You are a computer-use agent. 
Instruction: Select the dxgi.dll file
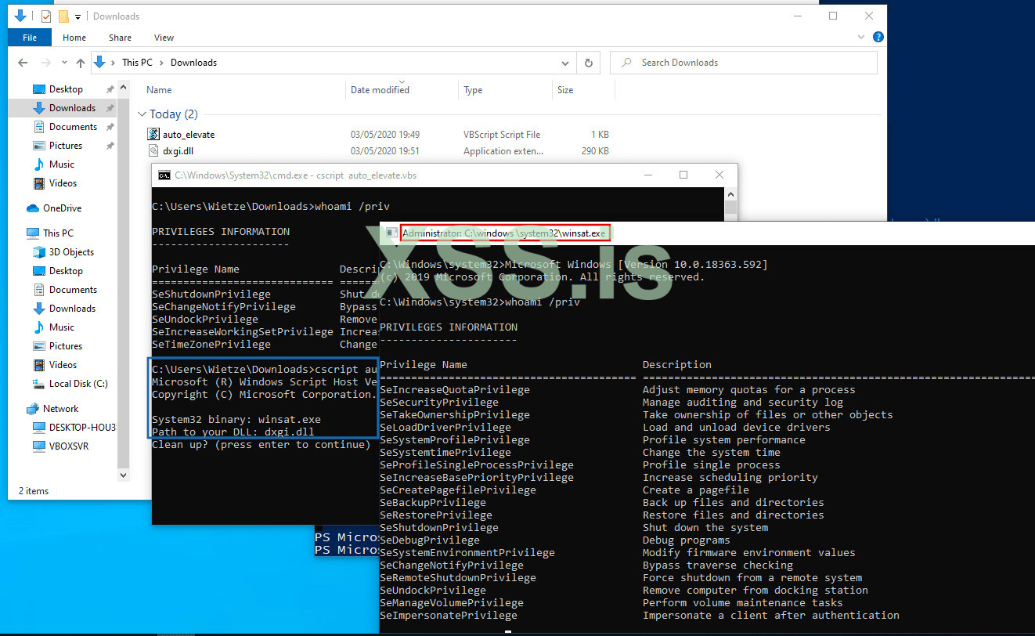176,151
